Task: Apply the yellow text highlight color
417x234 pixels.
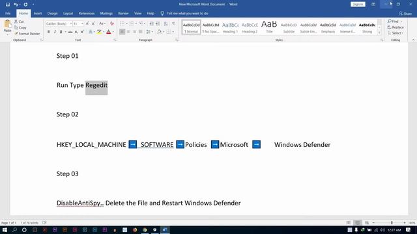Action: click(x=99, y=32)
